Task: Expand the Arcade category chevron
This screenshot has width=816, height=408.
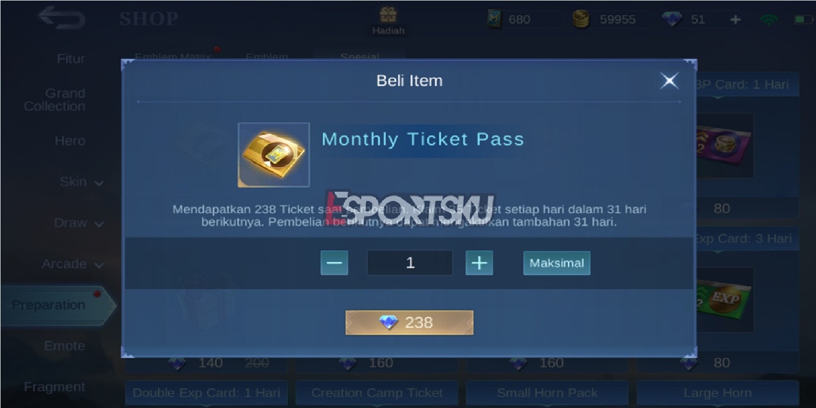Action: click(99, 265)
